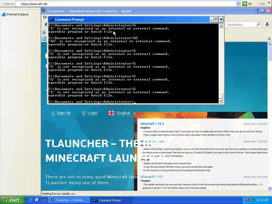Click the 10:52 AM clock
This screenshot has width=272, height=204.
tap(262, 200)
